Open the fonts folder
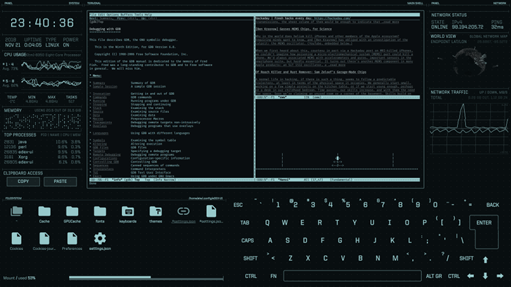Image resolution: width=511 pixels, height=287 pixels. coord(100,211)
